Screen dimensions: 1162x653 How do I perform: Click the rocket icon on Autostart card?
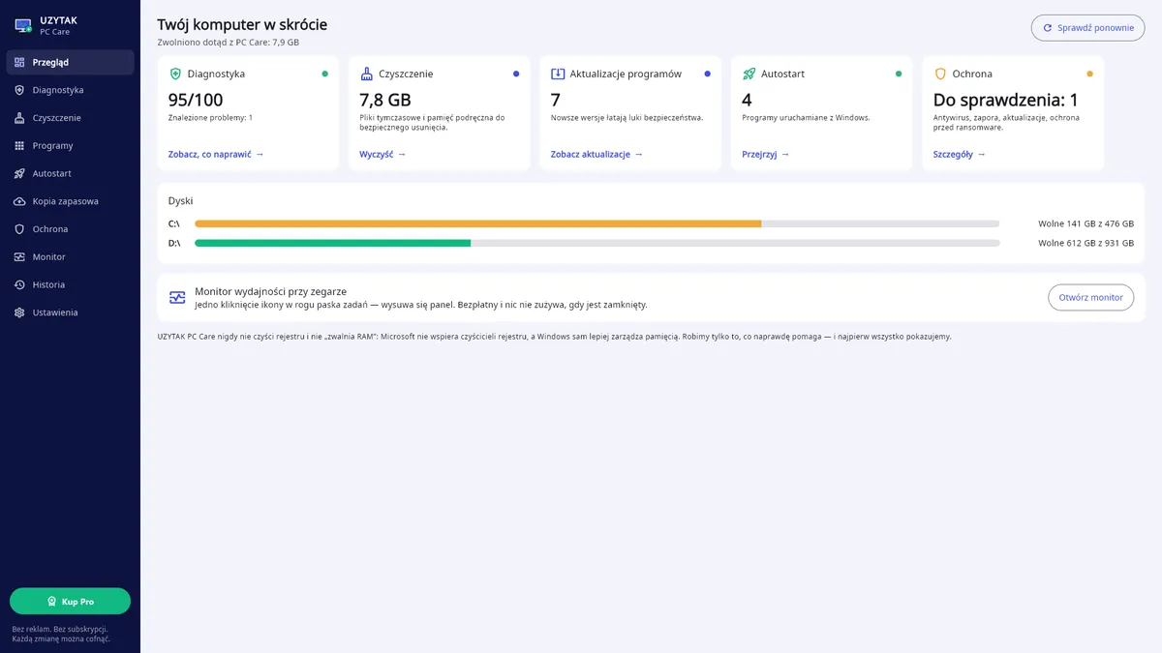tap(749, 74)
